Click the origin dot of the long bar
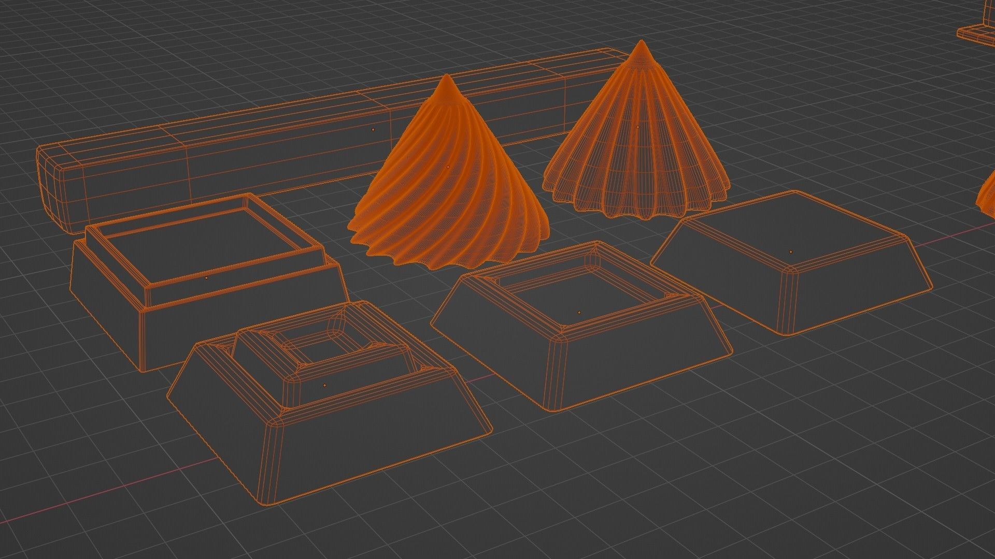The image size is (995, 559). pos(373,129)
